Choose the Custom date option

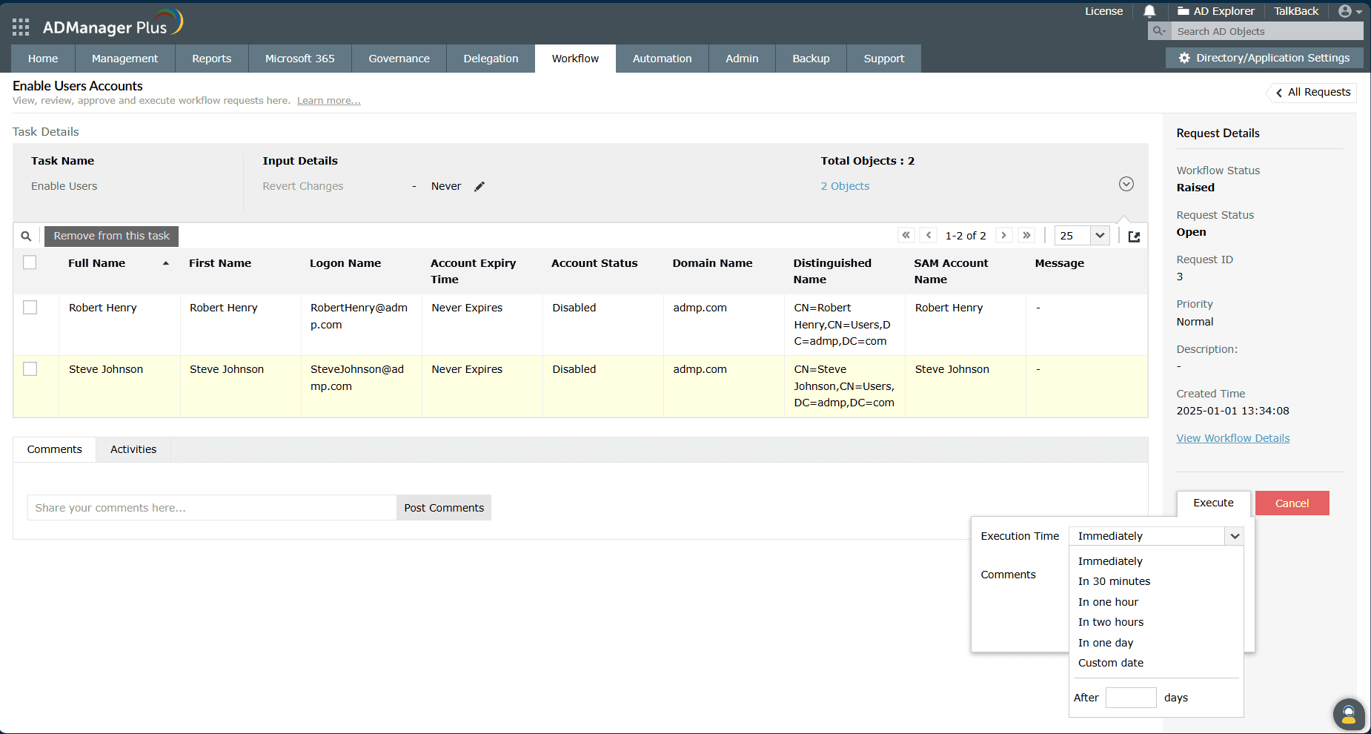click(1111, 663)
